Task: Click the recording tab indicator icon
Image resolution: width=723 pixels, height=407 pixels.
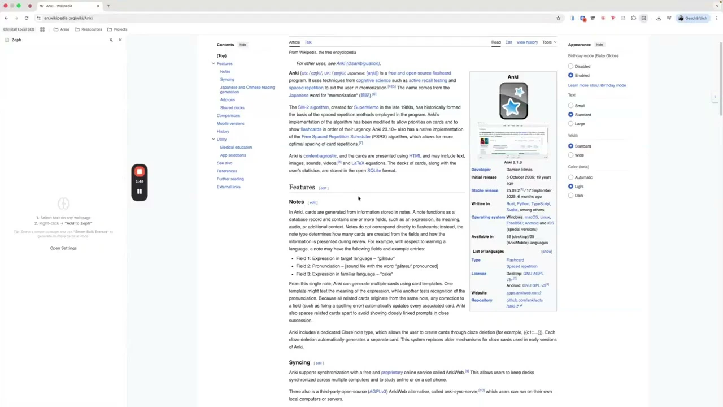Action: point(30,6)
